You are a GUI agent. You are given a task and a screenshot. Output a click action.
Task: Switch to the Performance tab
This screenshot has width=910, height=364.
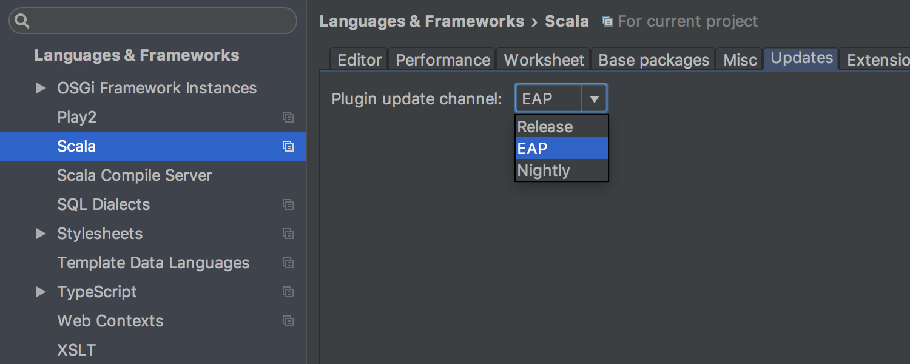[443, 59]
